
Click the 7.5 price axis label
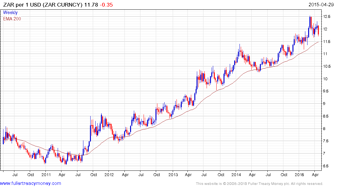point(327,141)
